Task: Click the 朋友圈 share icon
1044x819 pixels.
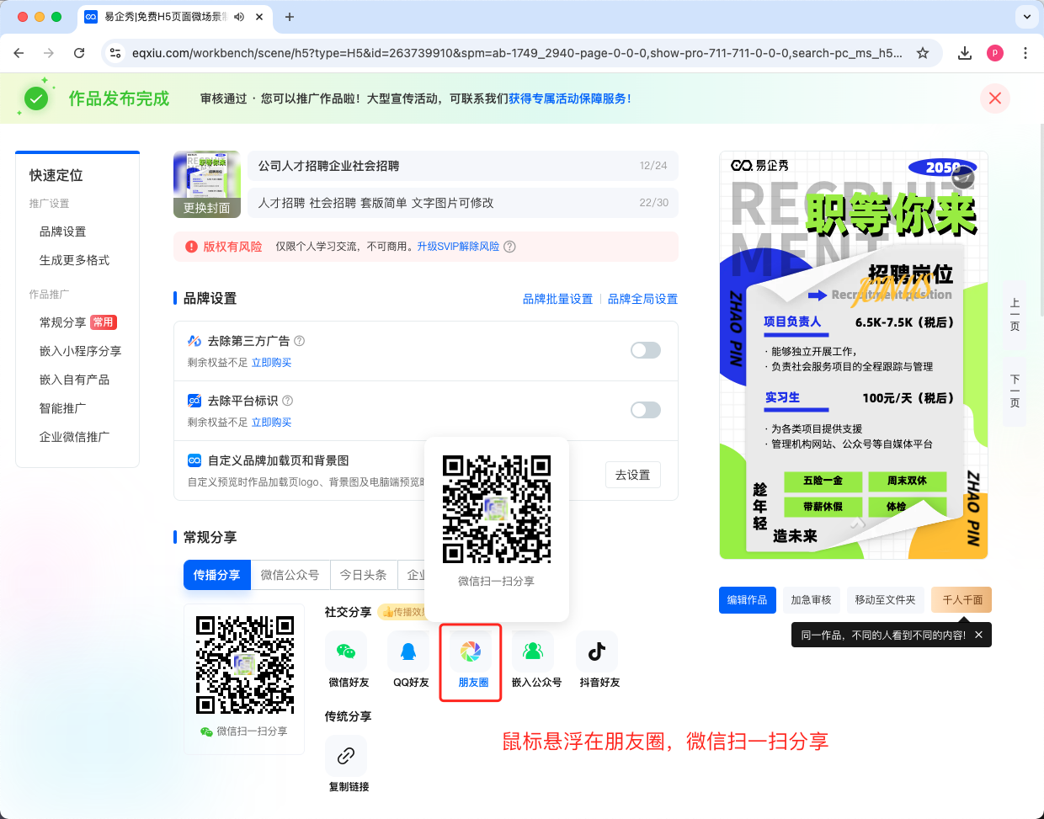Action: click(471, 651)
